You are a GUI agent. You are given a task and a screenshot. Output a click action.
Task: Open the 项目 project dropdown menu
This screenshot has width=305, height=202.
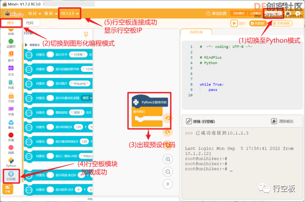[x=34, y=13]
